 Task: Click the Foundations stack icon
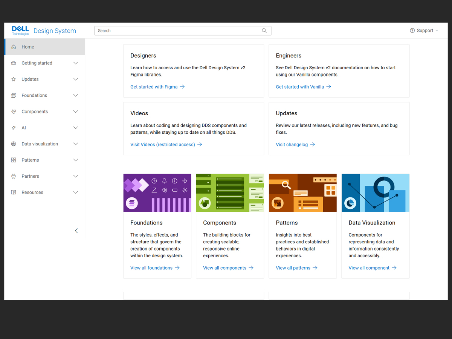coord(14,96)
